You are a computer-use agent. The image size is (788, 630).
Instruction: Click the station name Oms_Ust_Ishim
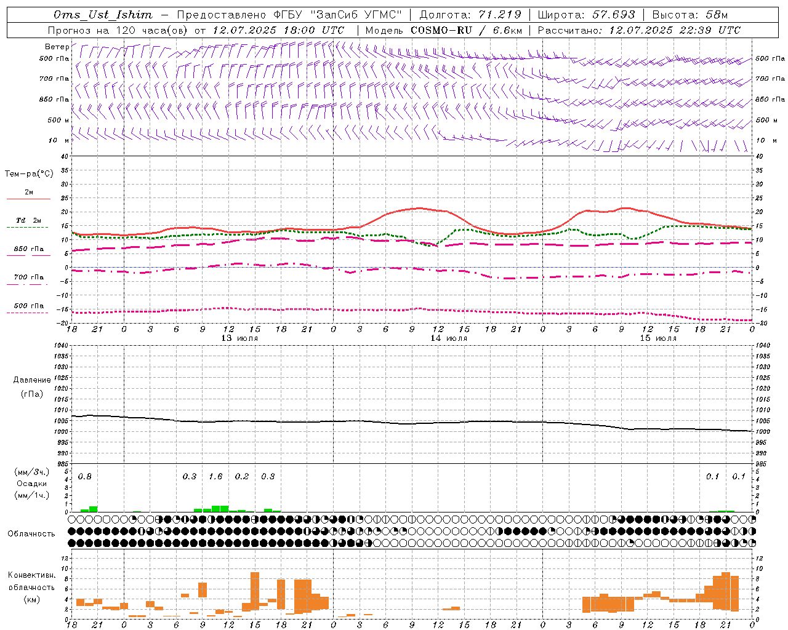(x=103, y=15)
